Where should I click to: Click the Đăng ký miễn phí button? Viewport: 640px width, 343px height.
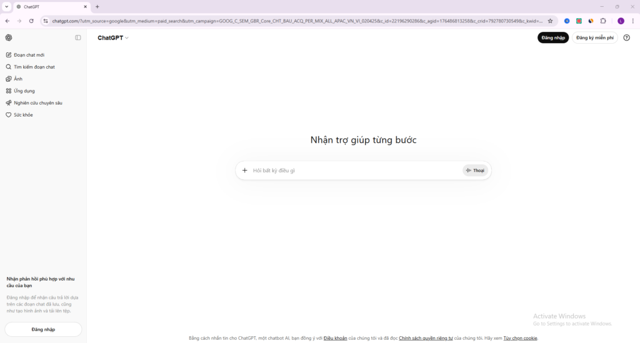pyautogui.click(x=594, y=38)
